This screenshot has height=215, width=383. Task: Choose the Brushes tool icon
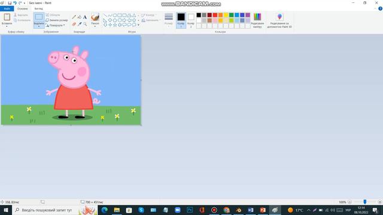pyautogui.click(x=95, y=17)
